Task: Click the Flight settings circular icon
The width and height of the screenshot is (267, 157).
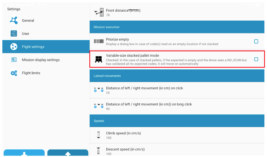Action: (14, 47)
